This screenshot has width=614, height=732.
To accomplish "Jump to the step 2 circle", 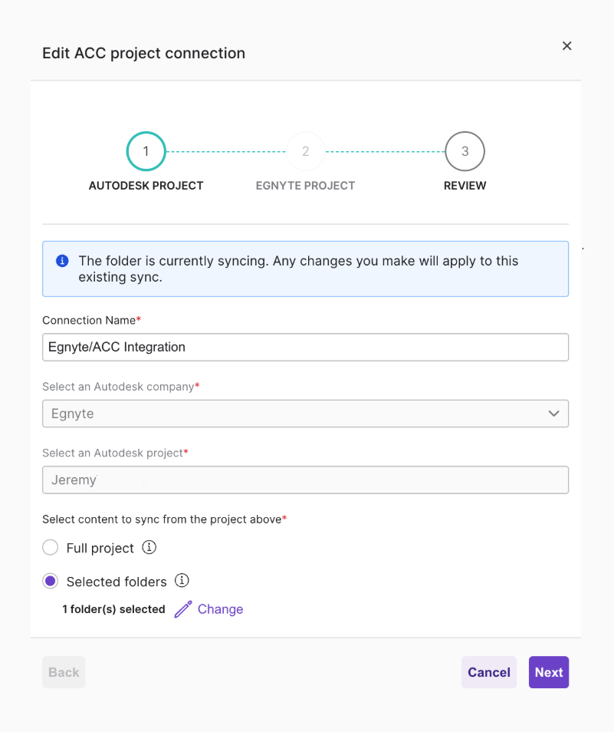I will pos(305,151).
